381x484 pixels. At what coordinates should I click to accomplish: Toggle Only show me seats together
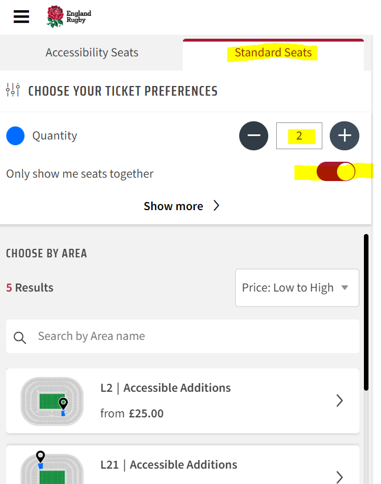click(335, 171)
